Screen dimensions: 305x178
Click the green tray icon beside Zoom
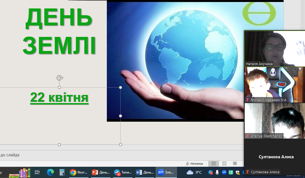tap(231, 172)
